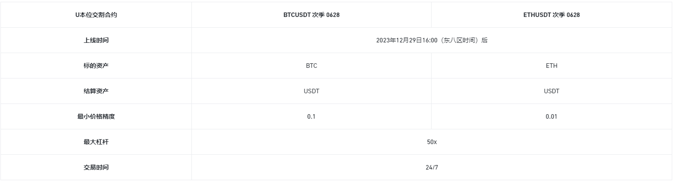Click the 50x maximum leverage value

tap(432, 142)
